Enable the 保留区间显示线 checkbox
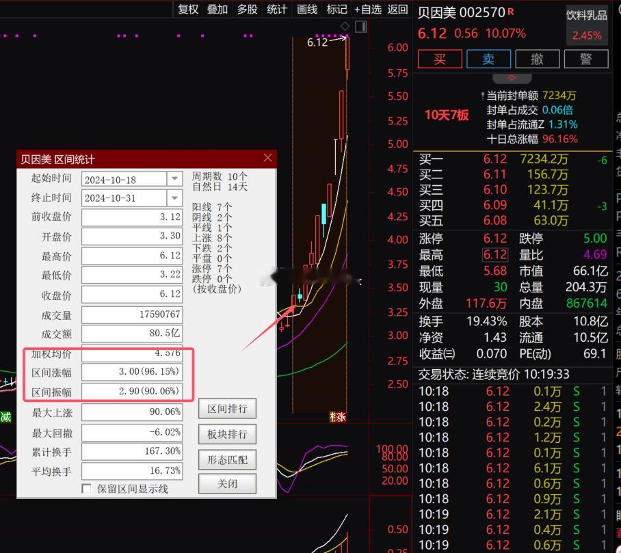Viewport: 621px width, 553px height. point(86,489)
